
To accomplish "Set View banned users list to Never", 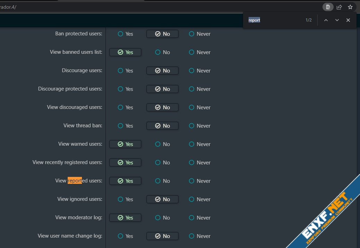I will point(200,52).
